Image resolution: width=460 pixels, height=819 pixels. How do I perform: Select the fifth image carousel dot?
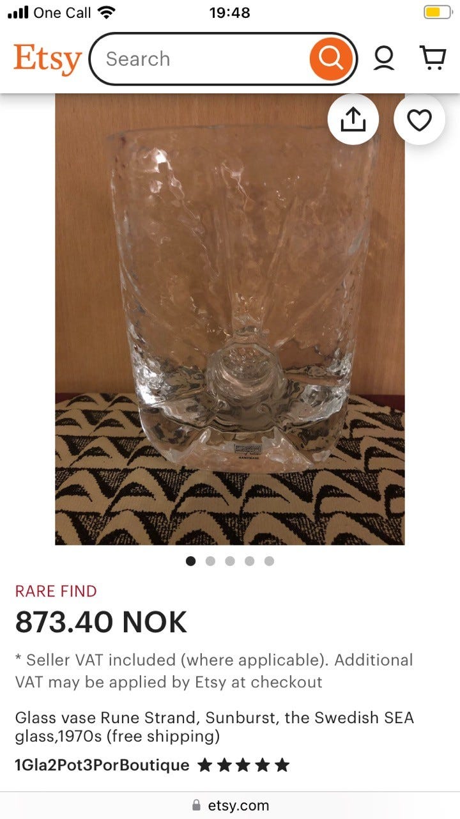[269, 561]
